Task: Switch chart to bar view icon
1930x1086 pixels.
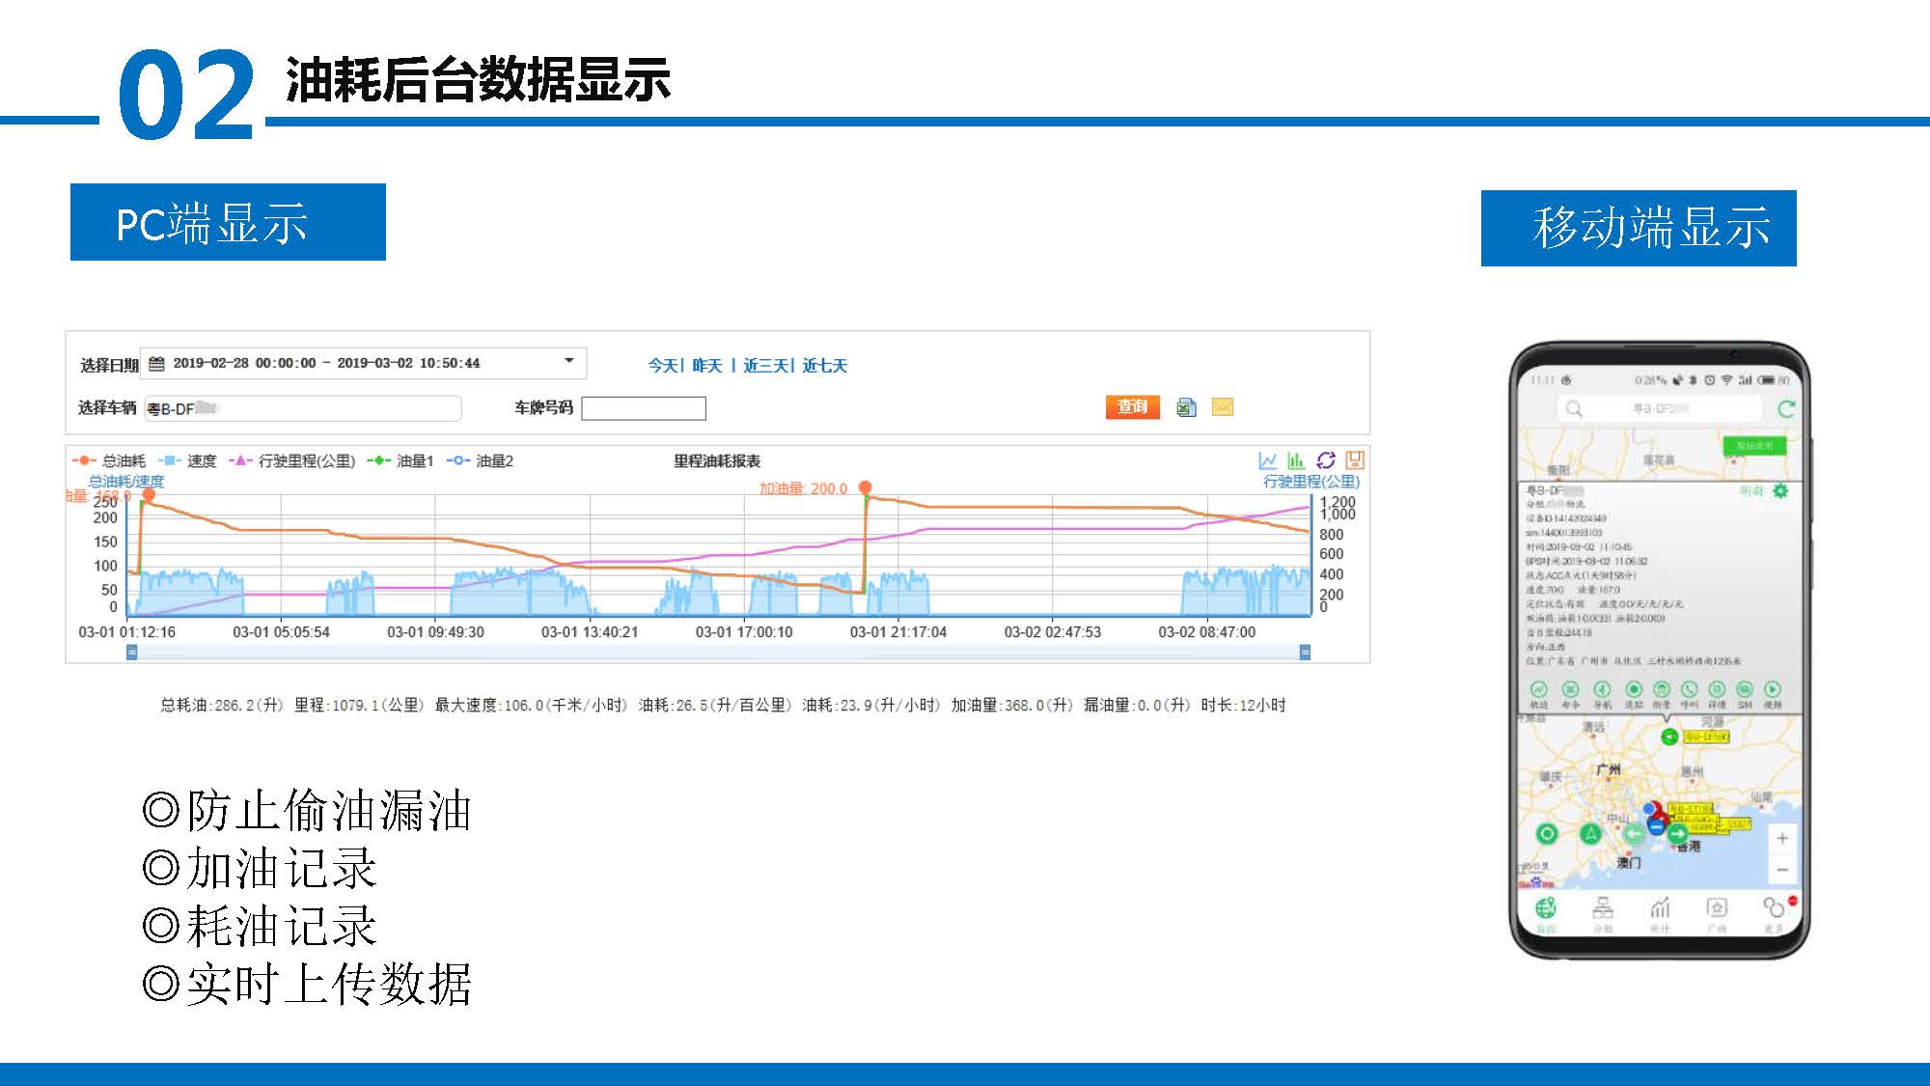Action: pos(1296,460)
